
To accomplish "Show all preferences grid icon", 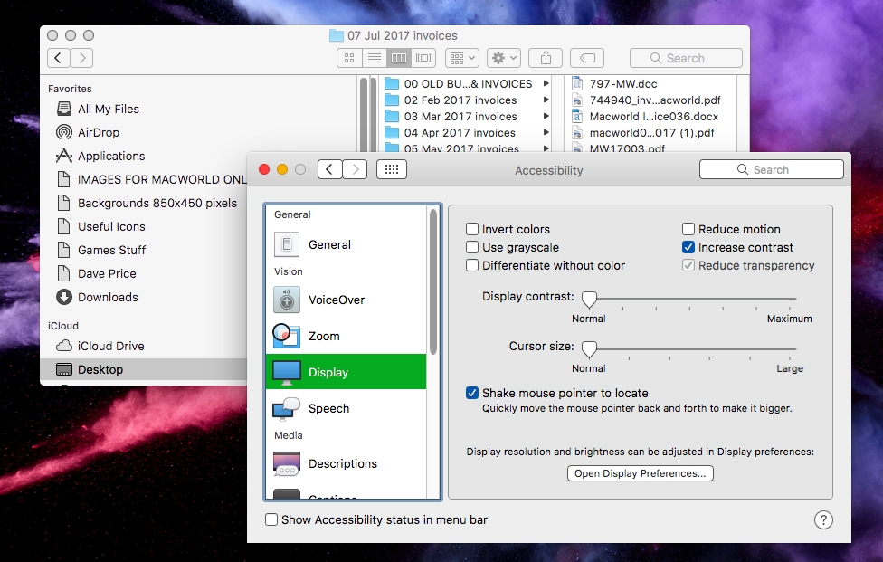I will coord(391,169).
